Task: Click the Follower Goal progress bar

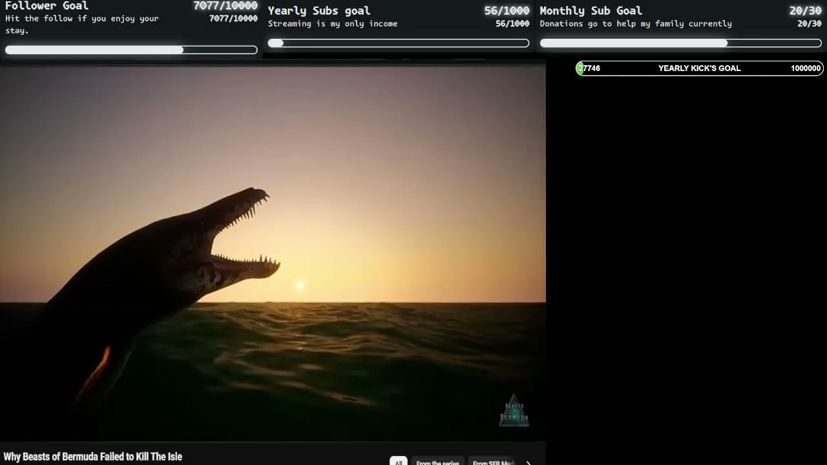Action: point(131,50)
